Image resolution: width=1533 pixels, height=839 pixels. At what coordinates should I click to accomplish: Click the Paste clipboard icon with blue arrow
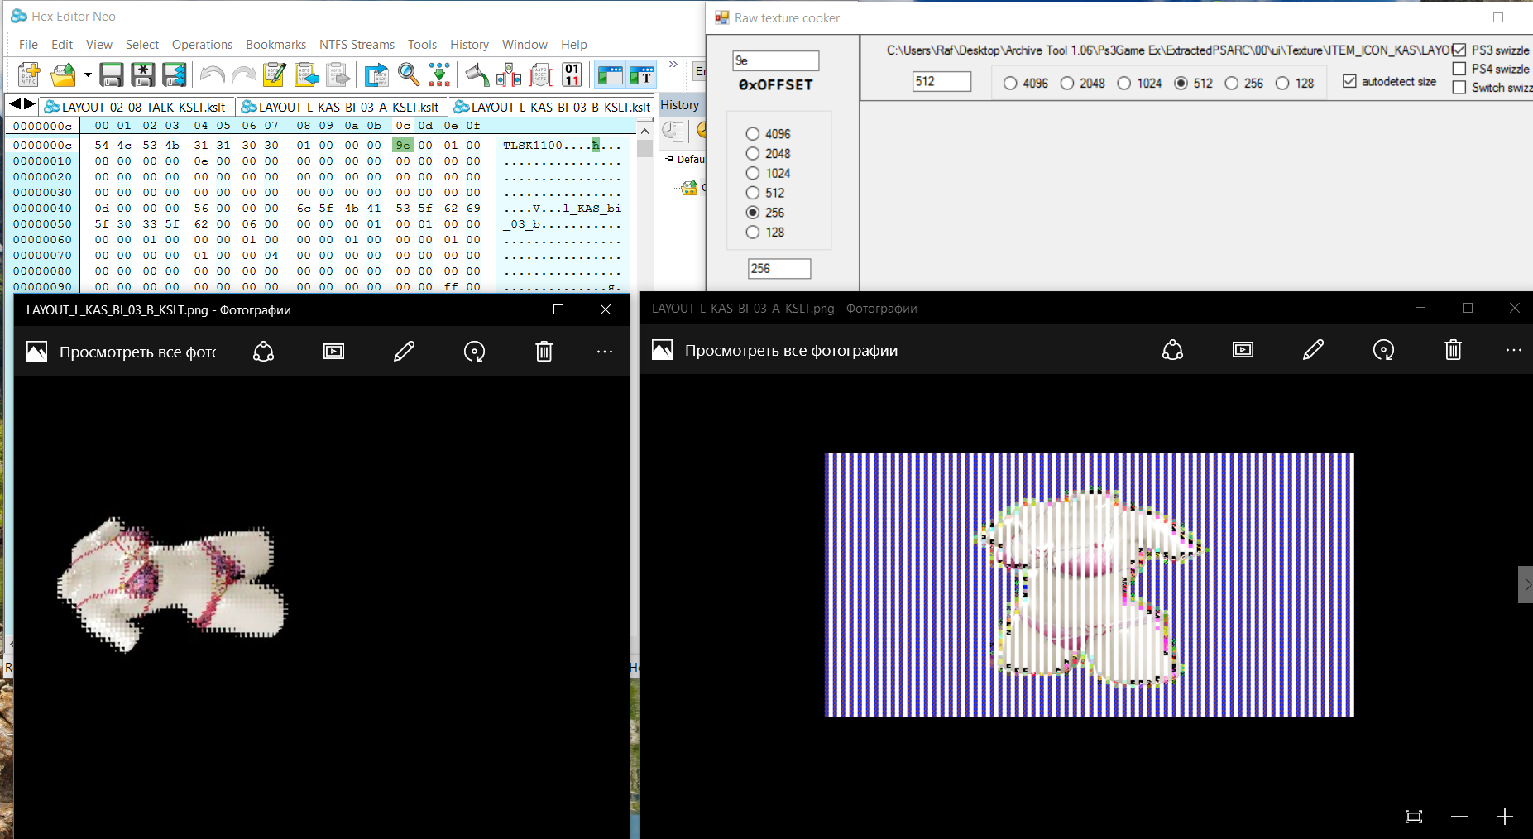click(x=306, y=74)
